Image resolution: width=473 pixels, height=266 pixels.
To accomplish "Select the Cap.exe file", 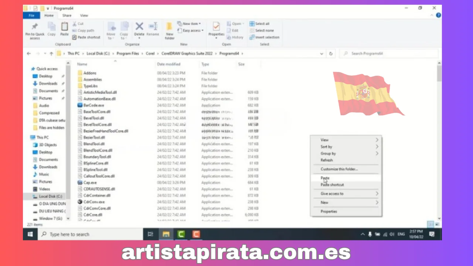I will [90, 183].
